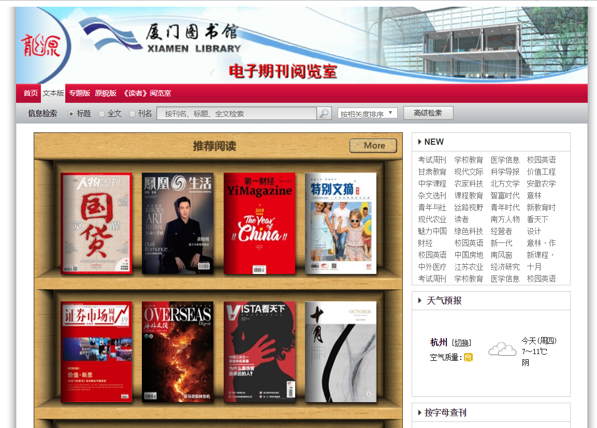Open the 凤凰生活 magazine cover
Image resolution: width=597 pixels, height=428 pixels.
(178, 223)
